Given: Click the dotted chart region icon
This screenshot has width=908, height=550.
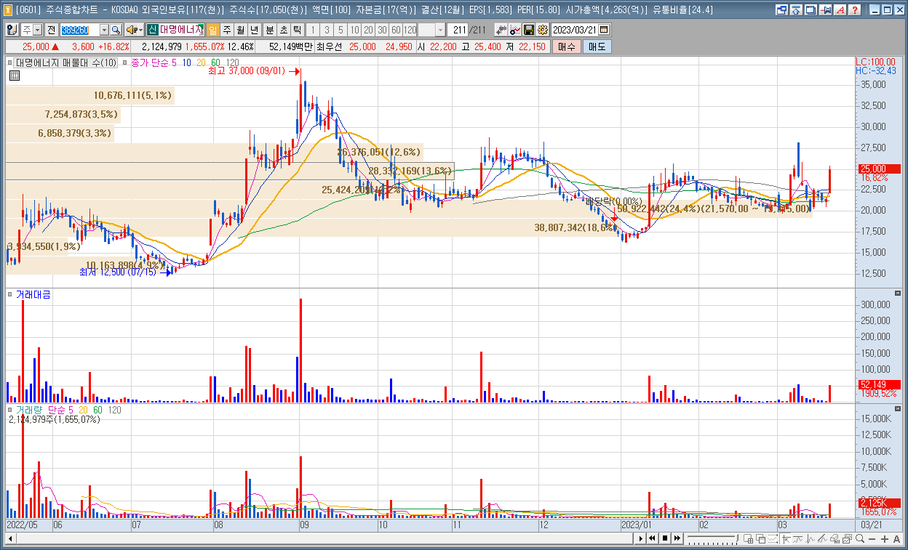Looking at the screenshot, I should pos(773,538).
